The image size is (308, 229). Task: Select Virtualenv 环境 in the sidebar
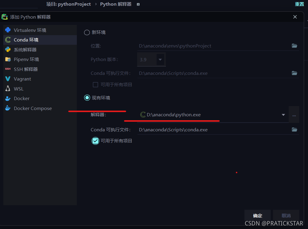(x=40, y=30)
